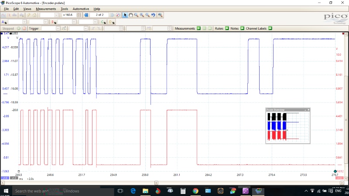Open the File menu
The width and height of the screenshot is (349, 196).
coord(6,9)
